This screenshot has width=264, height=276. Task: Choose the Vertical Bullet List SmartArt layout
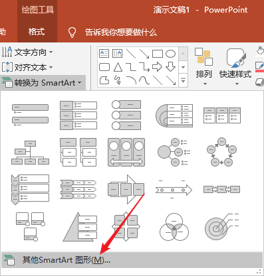tap(30, 115)
